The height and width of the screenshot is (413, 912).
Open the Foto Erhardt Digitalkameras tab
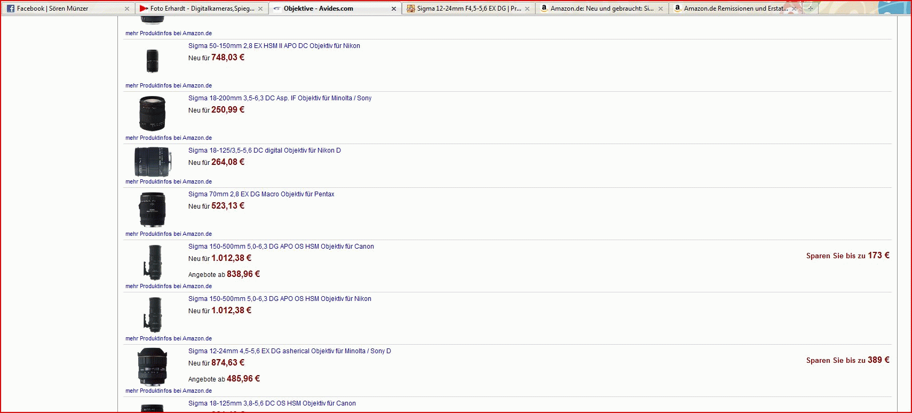[202, 9]
